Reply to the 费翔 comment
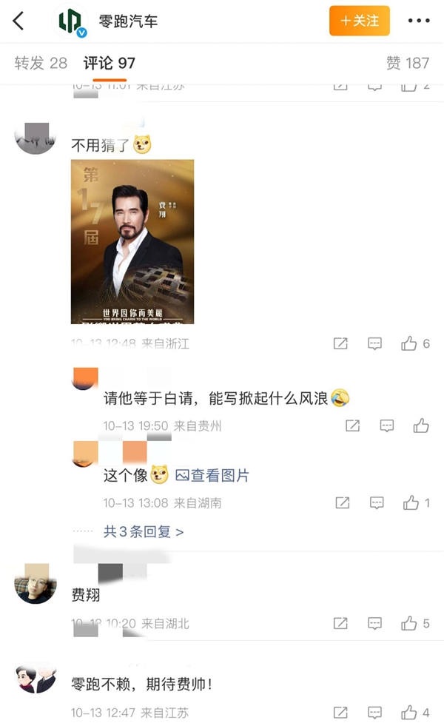 tap(375, 623)
